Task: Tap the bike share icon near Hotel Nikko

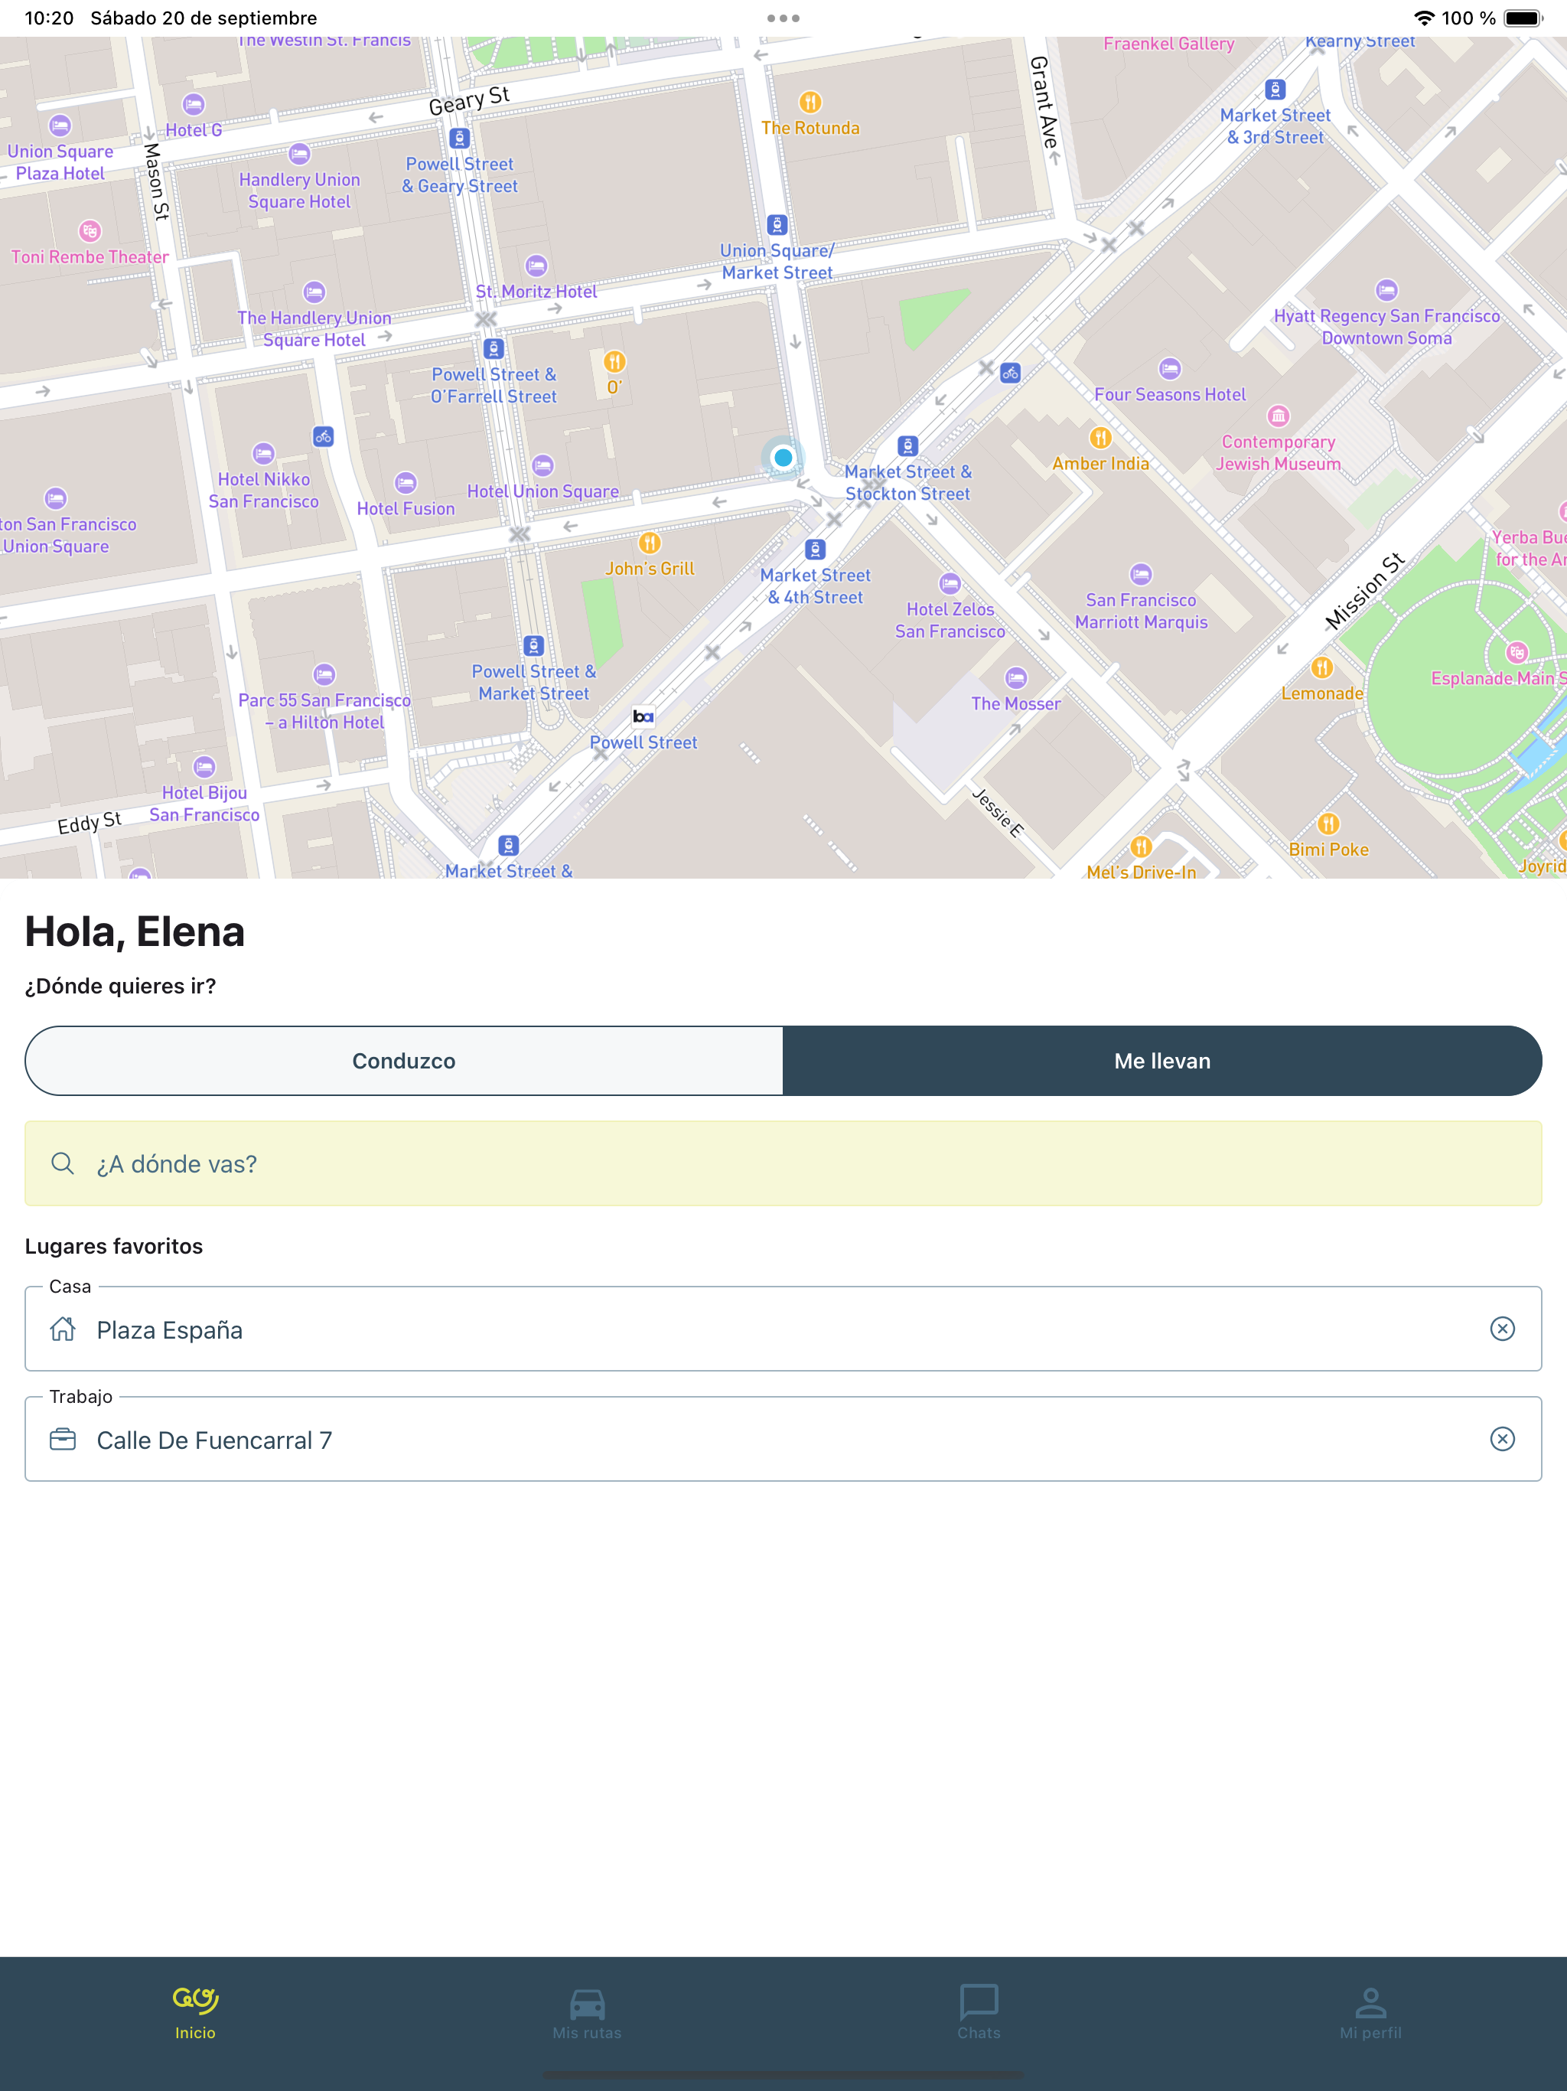Action: (x=323, y=437)
